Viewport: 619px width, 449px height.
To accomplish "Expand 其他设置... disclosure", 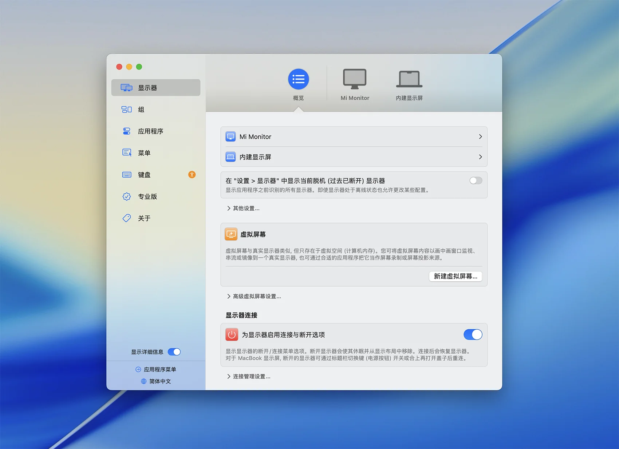I will pos(243,208).
